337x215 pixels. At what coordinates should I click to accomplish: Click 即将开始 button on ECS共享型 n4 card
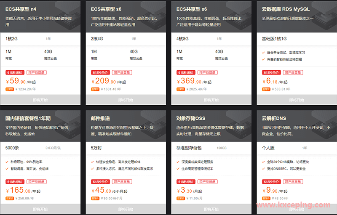coord(40,100)
